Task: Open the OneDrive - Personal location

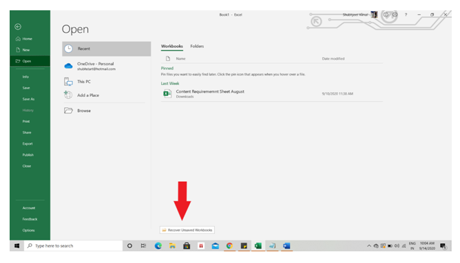Action: click(x=106, y=66)
